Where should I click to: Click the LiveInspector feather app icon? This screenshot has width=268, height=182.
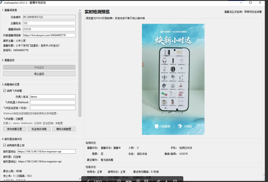click(1, 3)
